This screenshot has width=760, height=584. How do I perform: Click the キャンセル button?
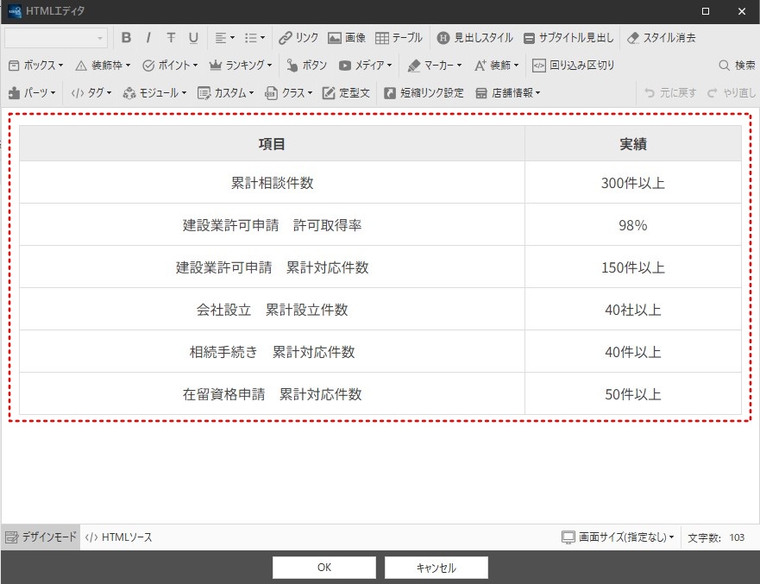[x=437, y=568]
